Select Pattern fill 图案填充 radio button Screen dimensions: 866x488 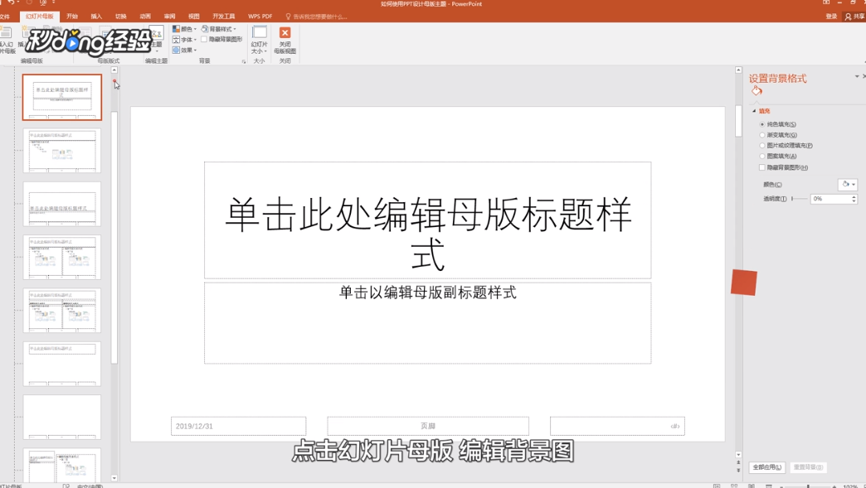click(762, 156)
